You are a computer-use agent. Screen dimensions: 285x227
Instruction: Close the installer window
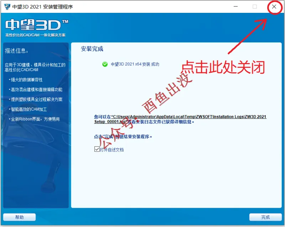(x=274, y=7)
